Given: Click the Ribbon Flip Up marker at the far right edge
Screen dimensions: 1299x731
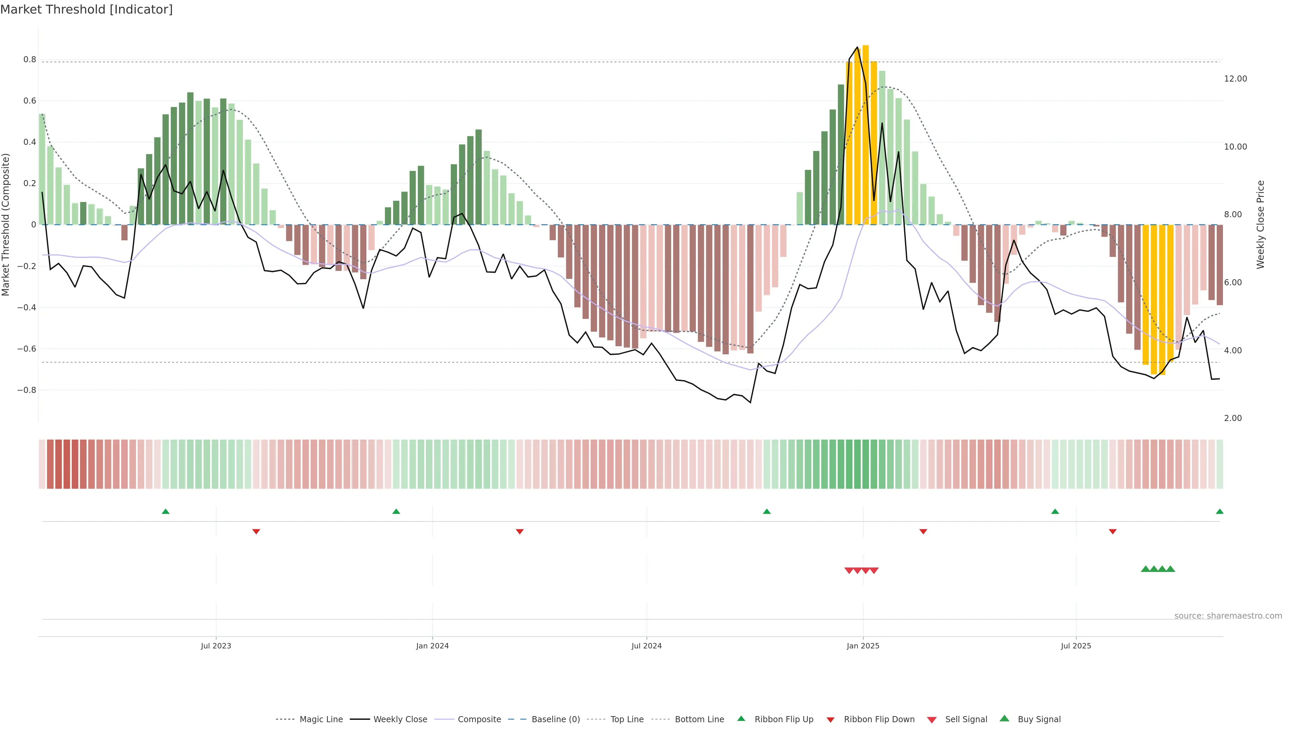Looking at the screenshot, I should tap(1219, 512).
